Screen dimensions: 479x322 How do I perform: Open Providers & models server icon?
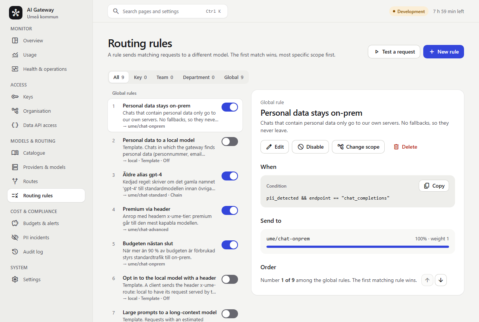15,167
